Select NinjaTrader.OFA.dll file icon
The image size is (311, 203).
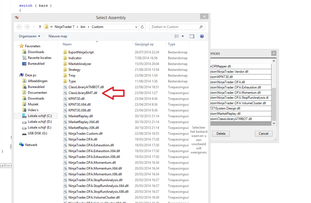pos(65,139)
